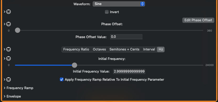
Task: Enable the Invert checkbox
Action: coord(107,12)
